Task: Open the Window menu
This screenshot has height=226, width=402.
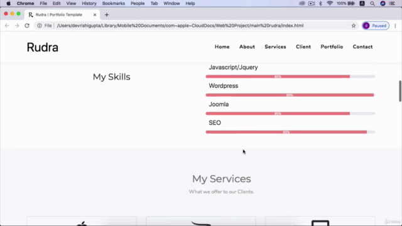Action: tap(171, 3)
